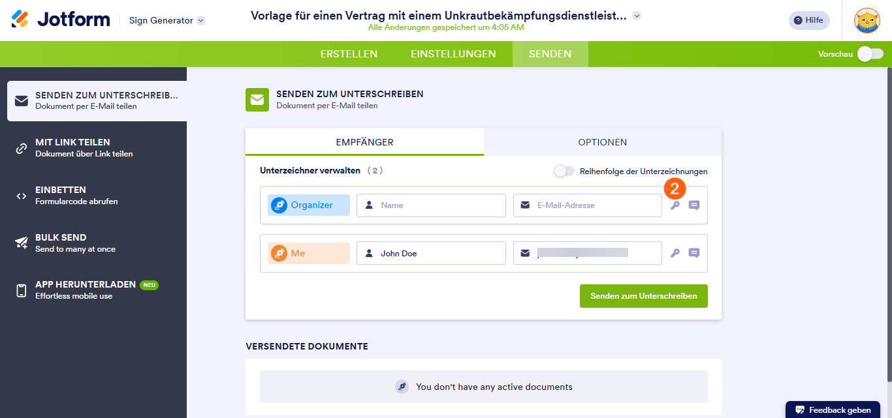The width and height of the screenshot is (892, 418).
Task: Toggle Reihenfolge der Unterzeichnungen
Action: click(563, 170)
